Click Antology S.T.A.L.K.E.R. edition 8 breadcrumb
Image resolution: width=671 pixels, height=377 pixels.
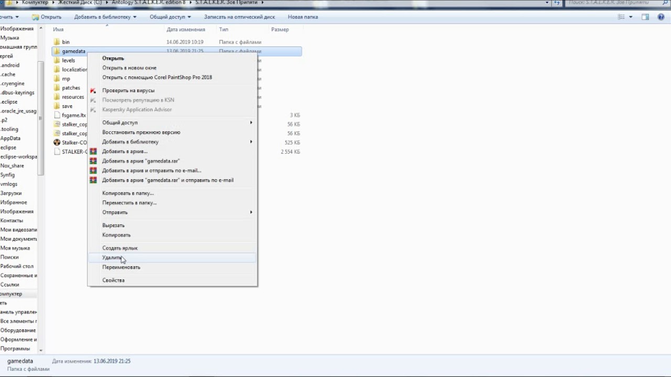coord(148,3)
